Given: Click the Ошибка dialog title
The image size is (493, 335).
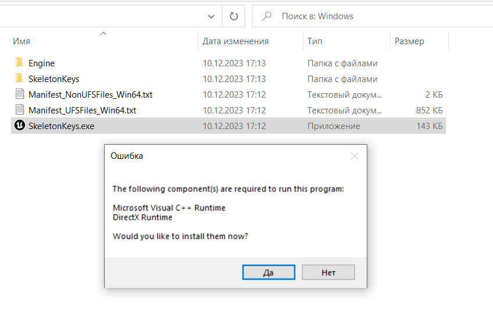Looking at the screenshot, I should coord(127,156).
